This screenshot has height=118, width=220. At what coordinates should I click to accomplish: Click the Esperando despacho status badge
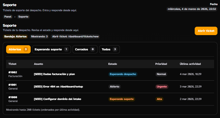coord(123,74)
